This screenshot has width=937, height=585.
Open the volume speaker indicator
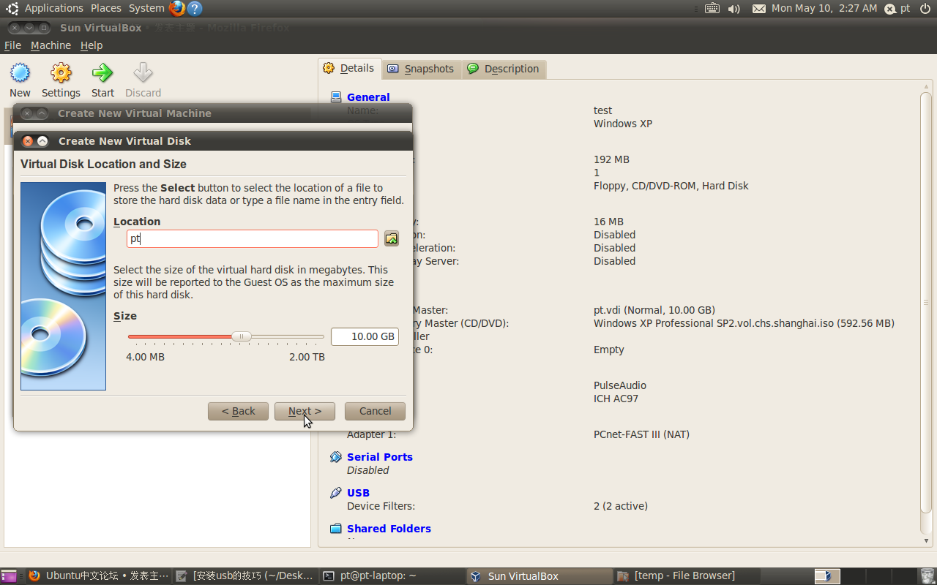734,9
